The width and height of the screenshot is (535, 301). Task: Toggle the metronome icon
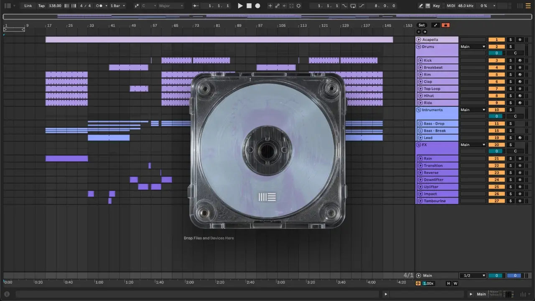[x=100, y=6]
